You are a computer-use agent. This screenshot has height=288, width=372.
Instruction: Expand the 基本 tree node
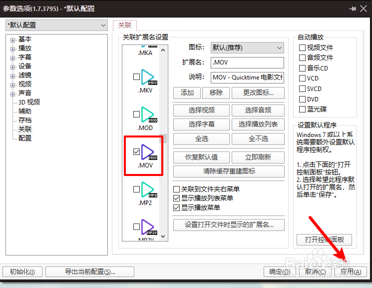point(12,40)
